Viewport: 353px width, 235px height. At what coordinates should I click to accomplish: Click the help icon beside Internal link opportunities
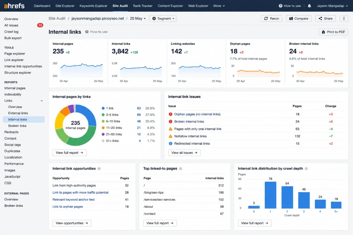99,169
